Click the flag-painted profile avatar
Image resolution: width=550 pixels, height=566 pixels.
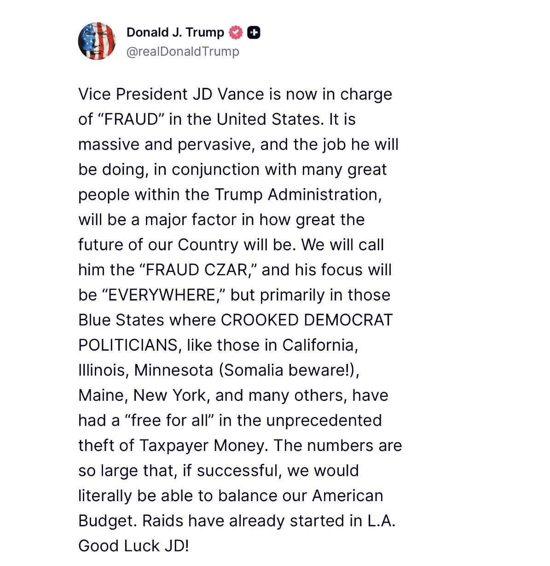pyautogui.click(x=97, y=41)
